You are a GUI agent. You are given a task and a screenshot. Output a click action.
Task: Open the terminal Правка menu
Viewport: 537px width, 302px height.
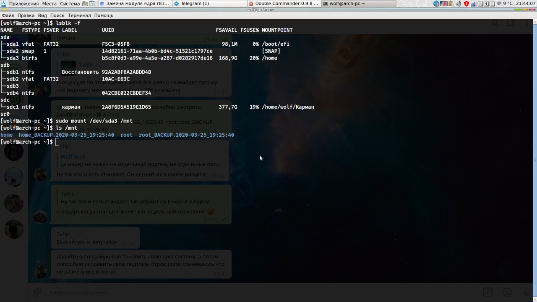point(26,15)
